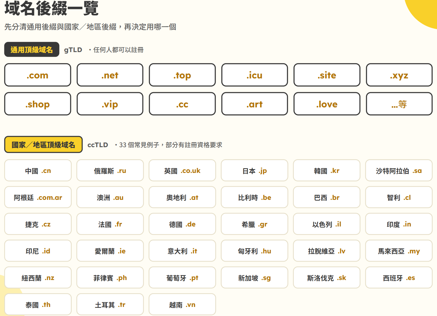Viewport: 437px width, 316px height.
Task: Click the 法國 .fr card
Action: 110,224
